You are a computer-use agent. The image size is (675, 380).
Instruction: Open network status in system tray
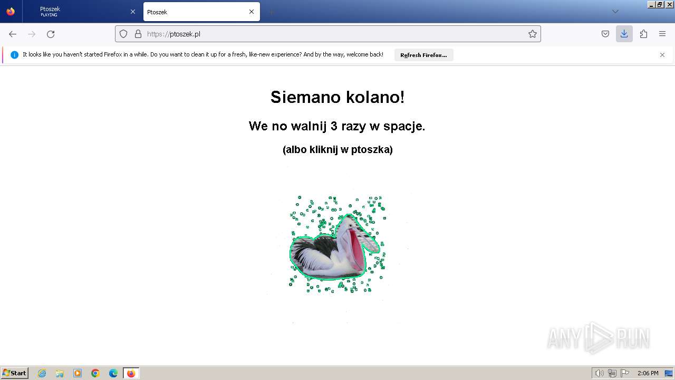coord(612,373)
